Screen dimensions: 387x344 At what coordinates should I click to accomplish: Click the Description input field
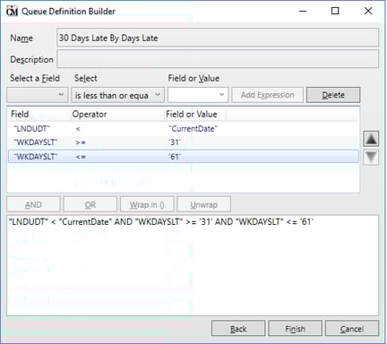[x=218, y=59]
